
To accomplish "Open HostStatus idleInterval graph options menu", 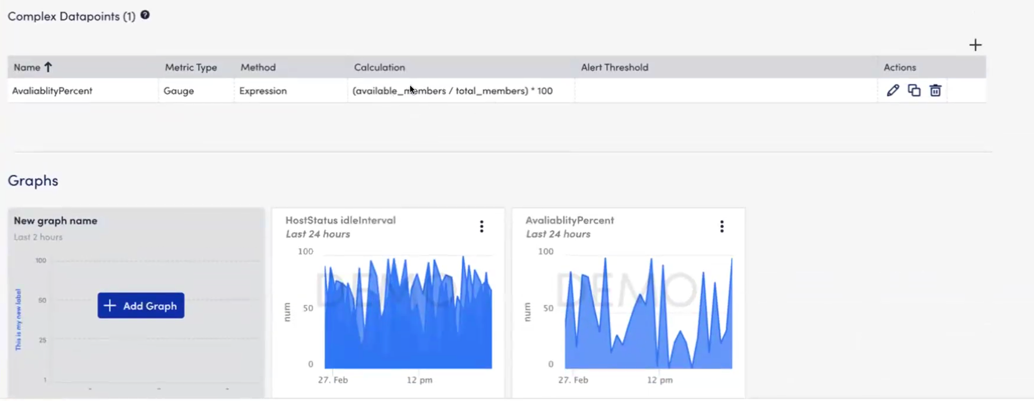I will (481, 226).
